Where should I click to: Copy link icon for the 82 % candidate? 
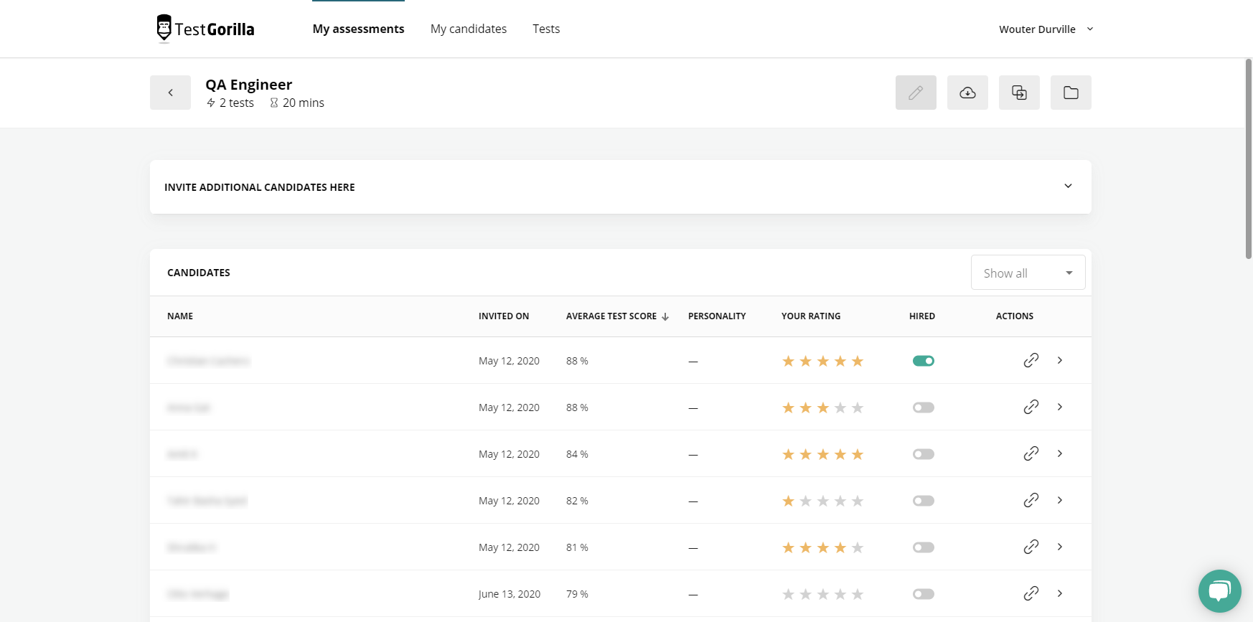tap(1031, 500)
